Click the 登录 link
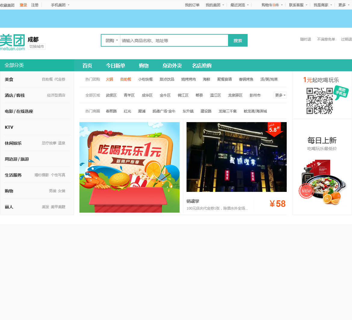 point(23,5)
